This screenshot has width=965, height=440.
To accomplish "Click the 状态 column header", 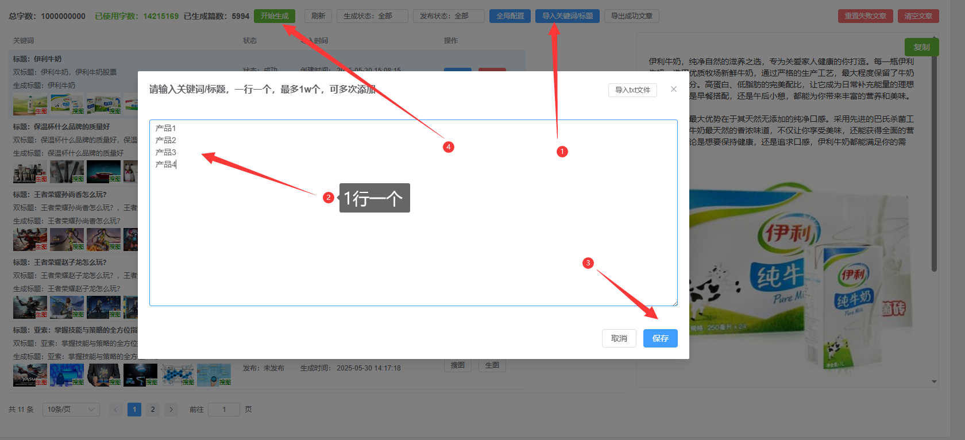I will [250, 41].
